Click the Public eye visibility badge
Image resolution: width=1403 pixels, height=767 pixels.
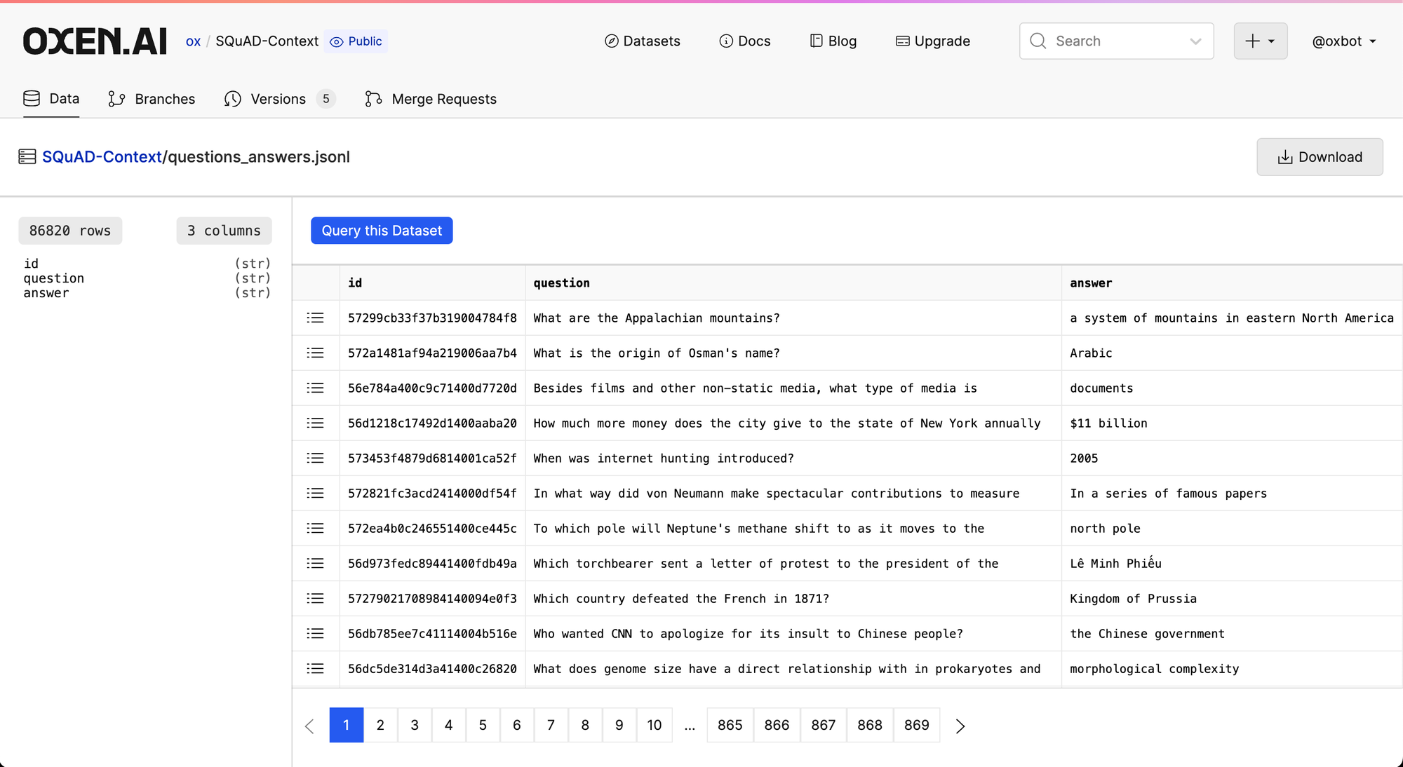pos(357,41)
